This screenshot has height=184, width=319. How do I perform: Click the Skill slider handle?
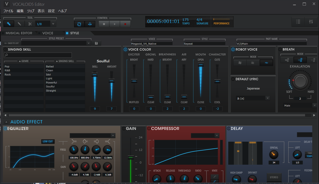click(95, 75)
